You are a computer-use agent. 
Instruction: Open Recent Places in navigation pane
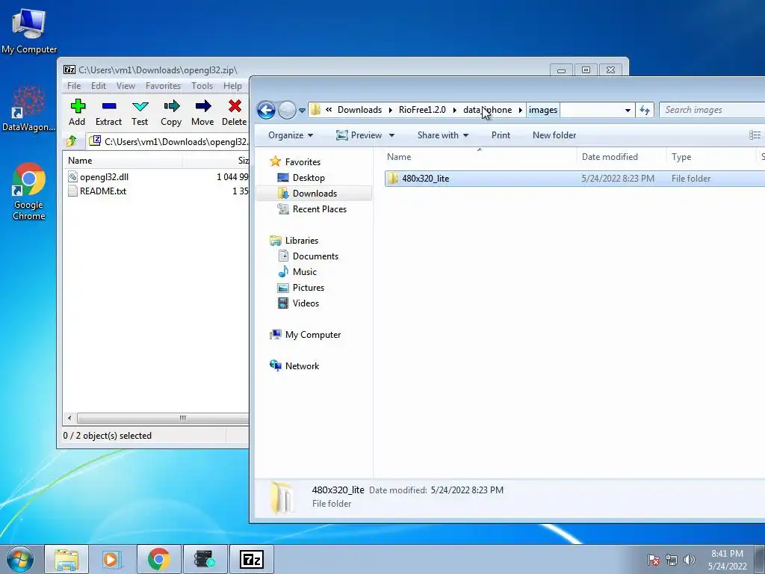pos(320,209)
